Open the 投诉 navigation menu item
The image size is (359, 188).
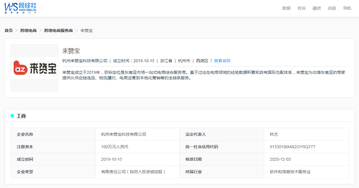click(x=302, y=8)
